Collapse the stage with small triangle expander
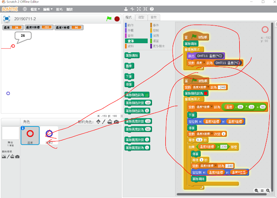 [x=122, y=116]
